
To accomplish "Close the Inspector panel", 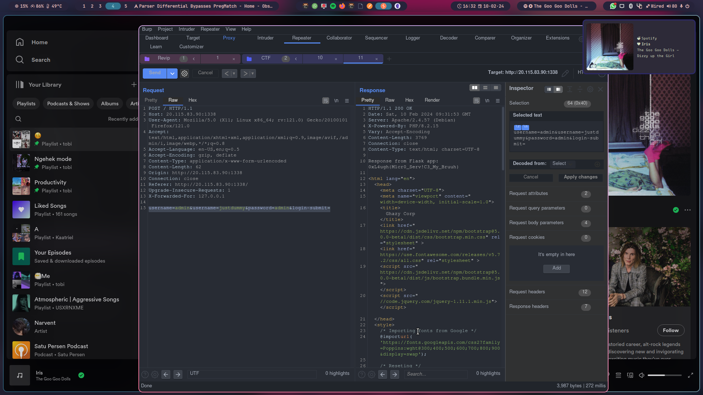I will pos(600,89).
